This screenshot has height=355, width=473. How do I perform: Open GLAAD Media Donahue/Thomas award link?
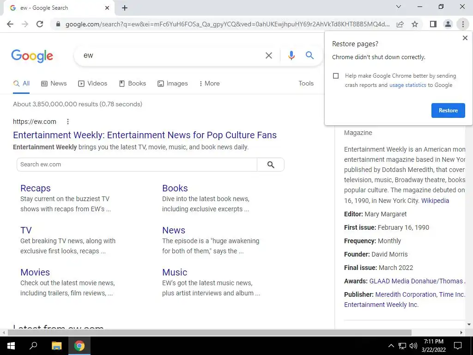[x=417, y=281]
